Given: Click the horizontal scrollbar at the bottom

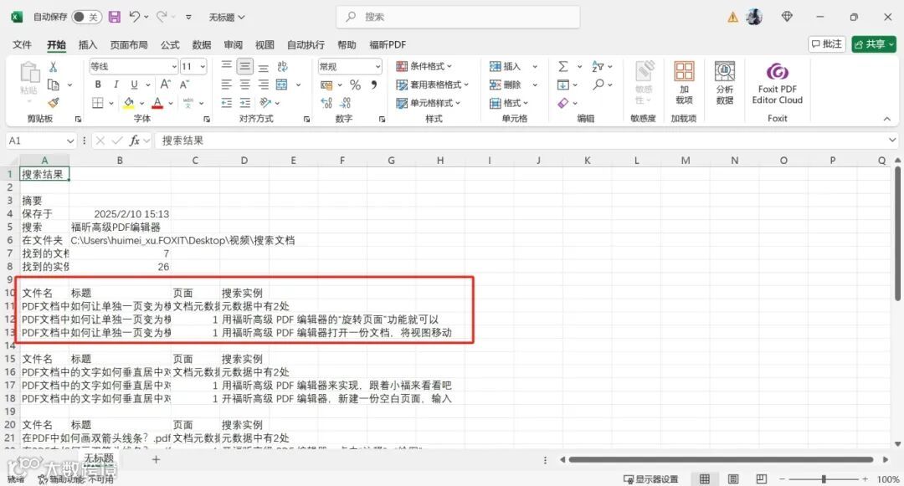Looking at the screenshot, I should point(721,459).
